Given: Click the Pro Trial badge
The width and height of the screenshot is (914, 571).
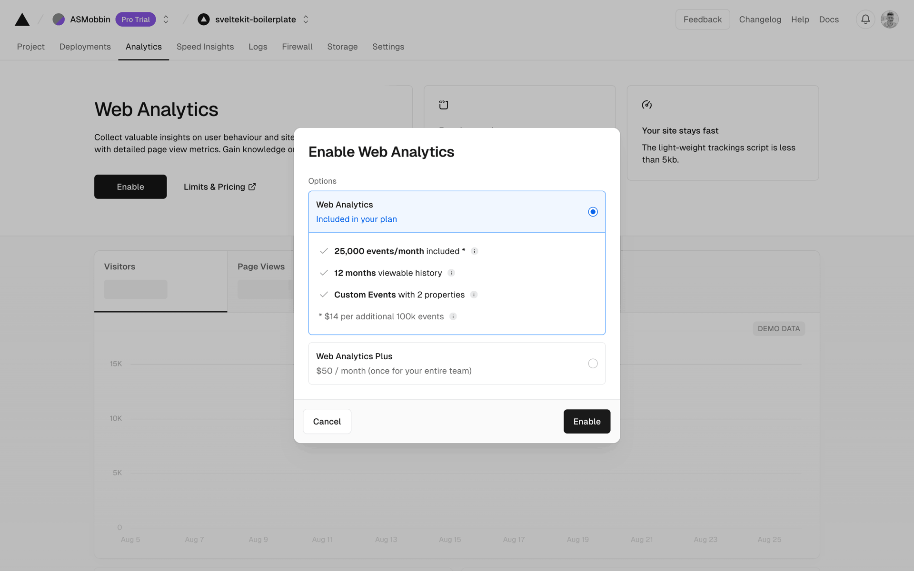Looking at the screenshot, I should [x=136, y=20].
